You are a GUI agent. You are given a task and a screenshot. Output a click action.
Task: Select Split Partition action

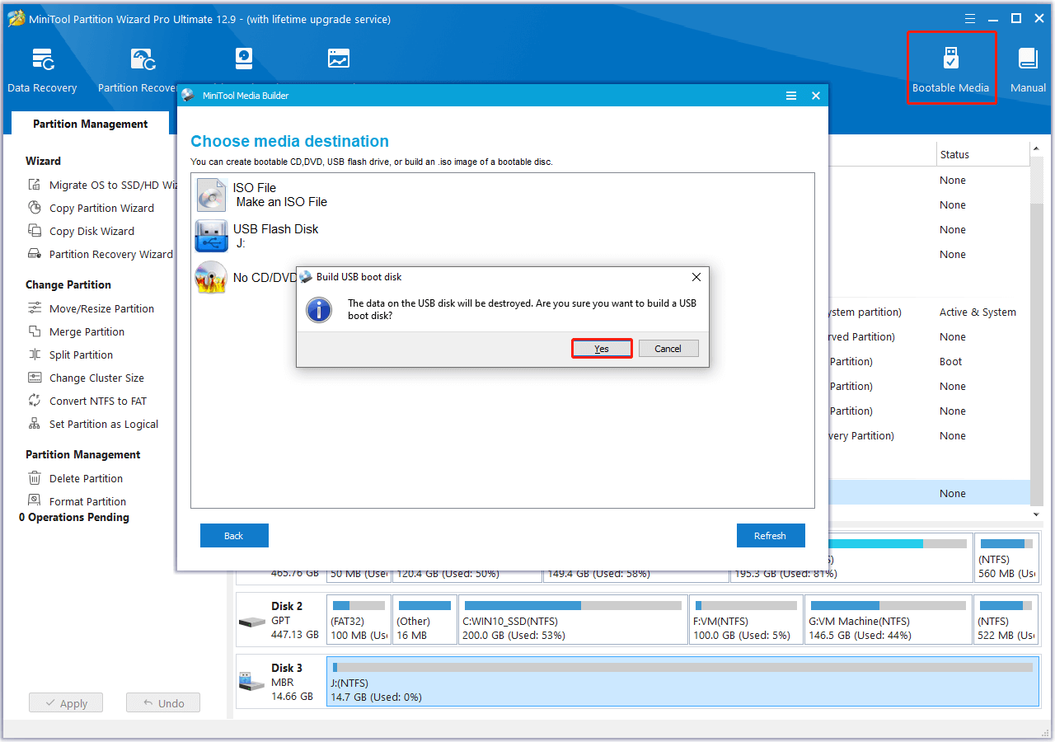tap(70, 355)
